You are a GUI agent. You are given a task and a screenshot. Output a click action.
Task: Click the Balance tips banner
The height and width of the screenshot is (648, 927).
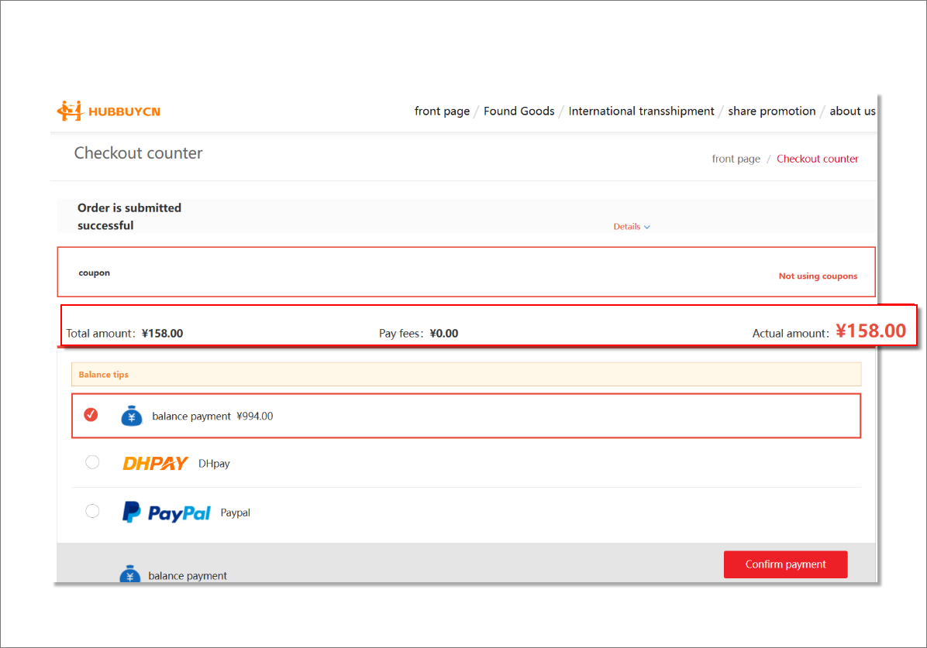466,375
